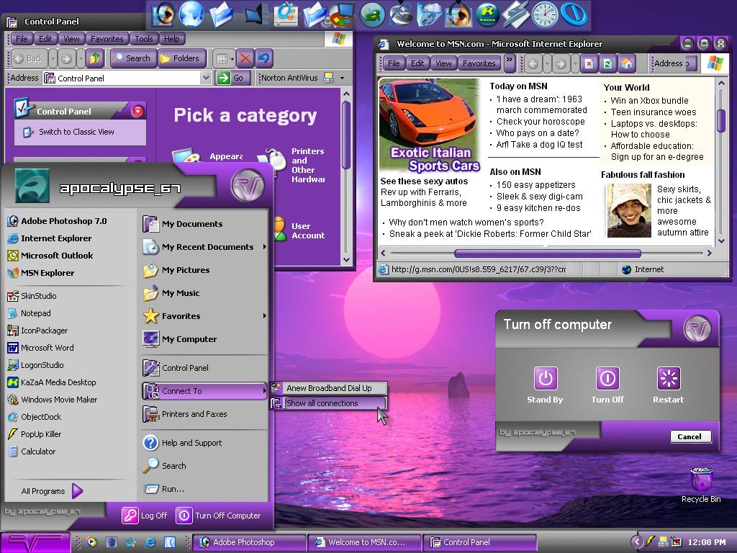Expand All Programs arrow in Start menu
The width and height of the screenshot is (737, 553).
click(78, 491)
